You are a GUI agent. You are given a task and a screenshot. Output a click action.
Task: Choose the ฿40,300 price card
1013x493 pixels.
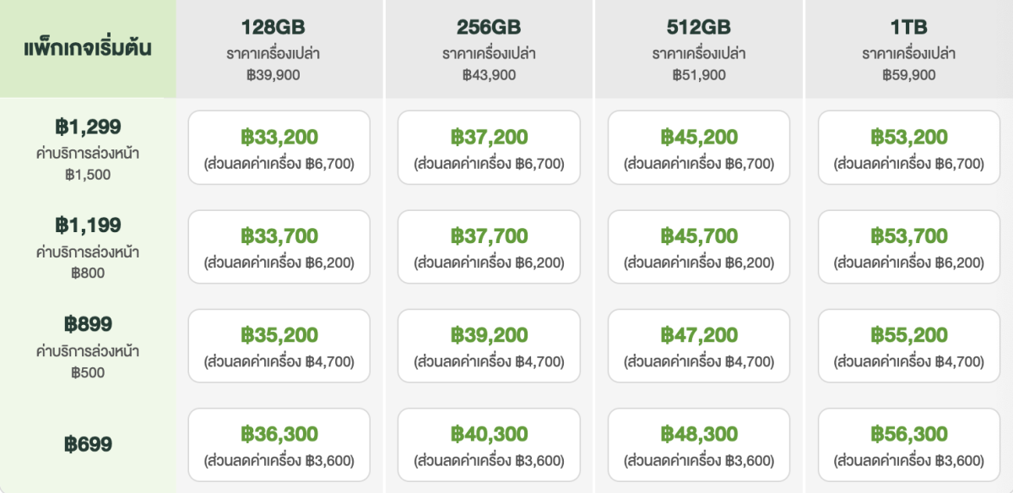tap(489, 445)
